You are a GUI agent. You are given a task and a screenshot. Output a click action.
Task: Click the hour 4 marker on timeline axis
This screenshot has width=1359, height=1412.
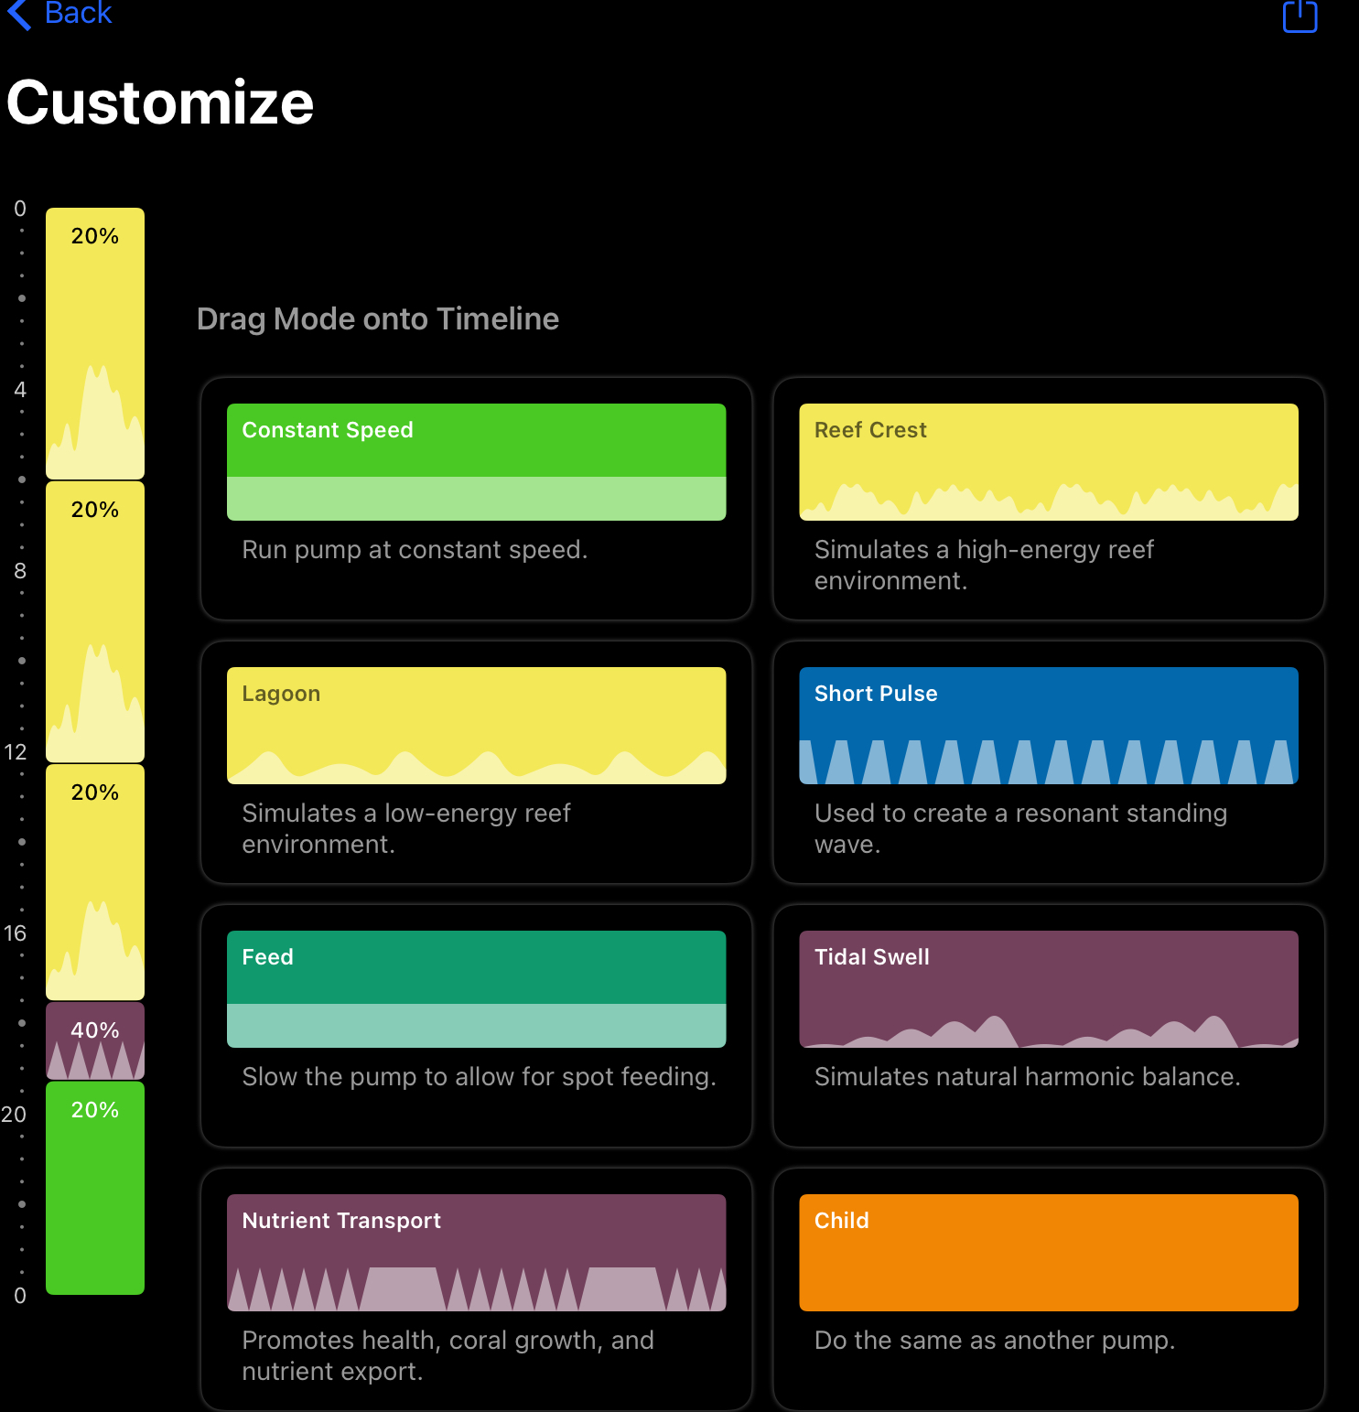[20, 390]
